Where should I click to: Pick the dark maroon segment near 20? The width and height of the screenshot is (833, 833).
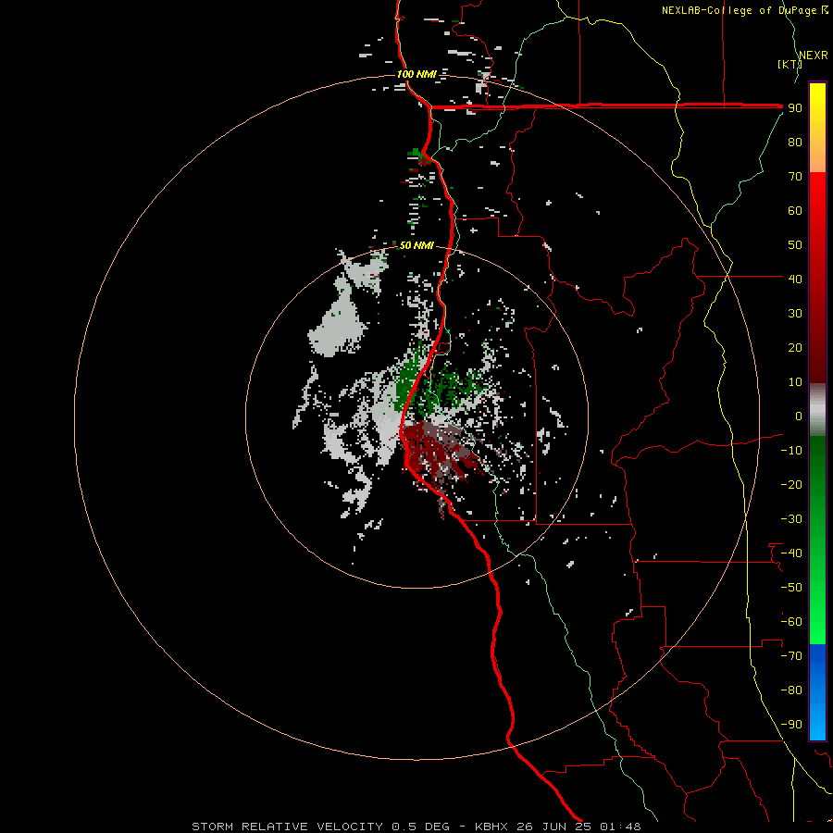817,348
